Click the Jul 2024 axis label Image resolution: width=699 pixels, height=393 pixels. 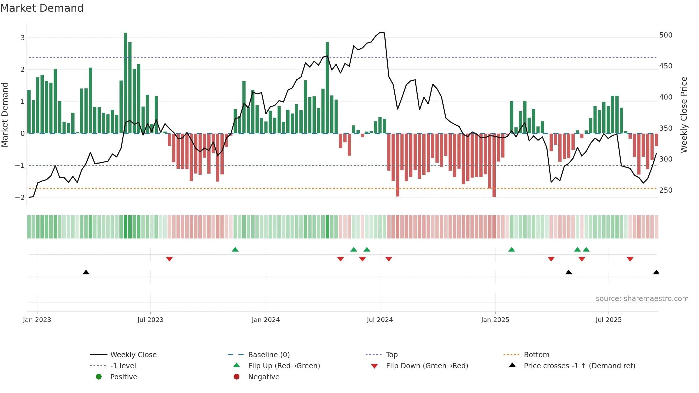380,320
